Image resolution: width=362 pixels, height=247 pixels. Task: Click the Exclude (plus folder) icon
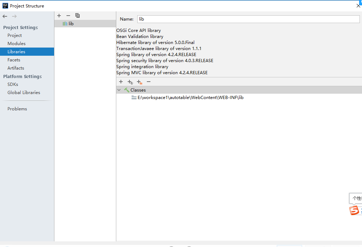(139, 82)
